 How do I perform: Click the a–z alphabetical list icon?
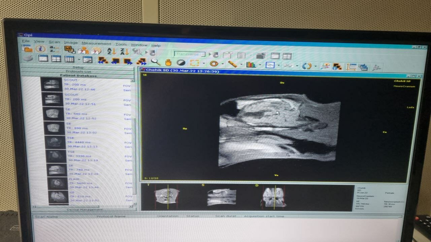(x=54, y=49)
